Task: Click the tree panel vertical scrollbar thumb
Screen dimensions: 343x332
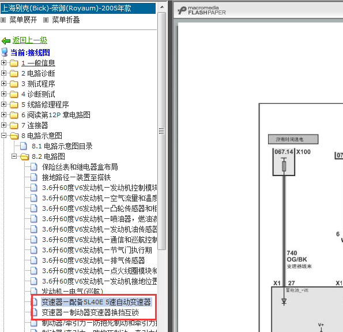Action: (162, 131)
